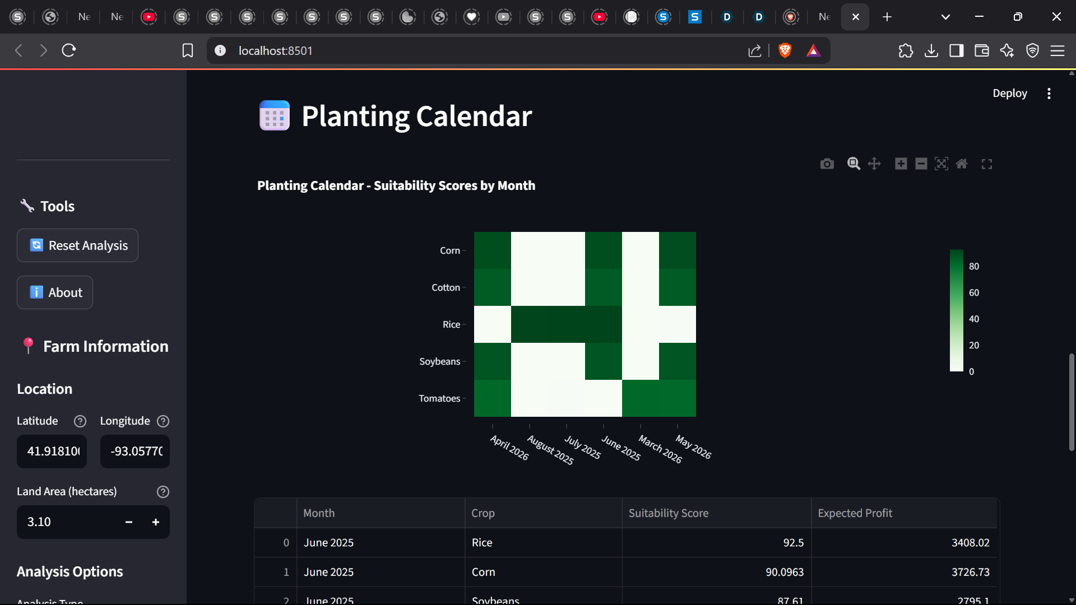Reset chart axes with home icon
This screenshot has width=1076, height=605.
[x=962, y=164]
